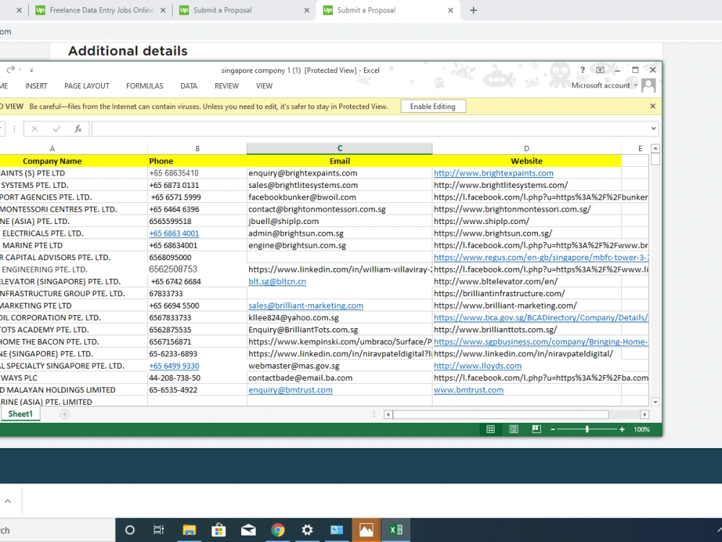Expand the formula bar with chevron
Image resolution: width=722 pixels, height=542 pixels.
coord(653,129)
